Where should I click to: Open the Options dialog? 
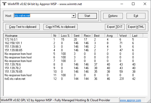[113, 16]
